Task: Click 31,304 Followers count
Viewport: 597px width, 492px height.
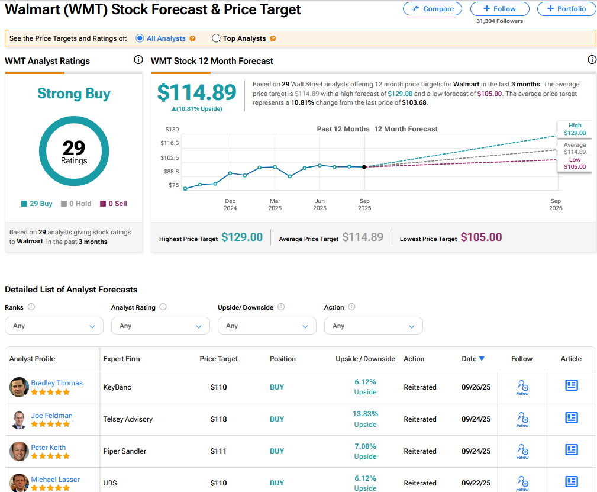Action: [x=499, y=21]
